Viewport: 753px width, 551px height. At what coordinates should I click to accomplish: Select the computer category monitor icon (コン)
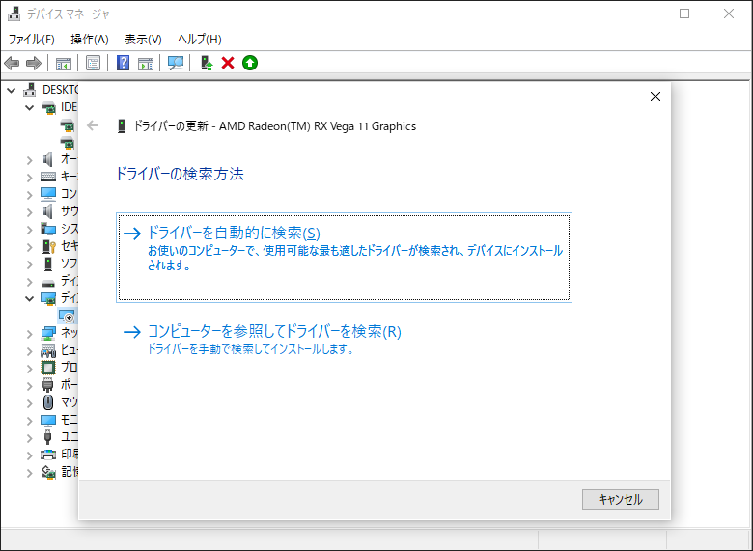pyautogui.click(x=48, y=194)
